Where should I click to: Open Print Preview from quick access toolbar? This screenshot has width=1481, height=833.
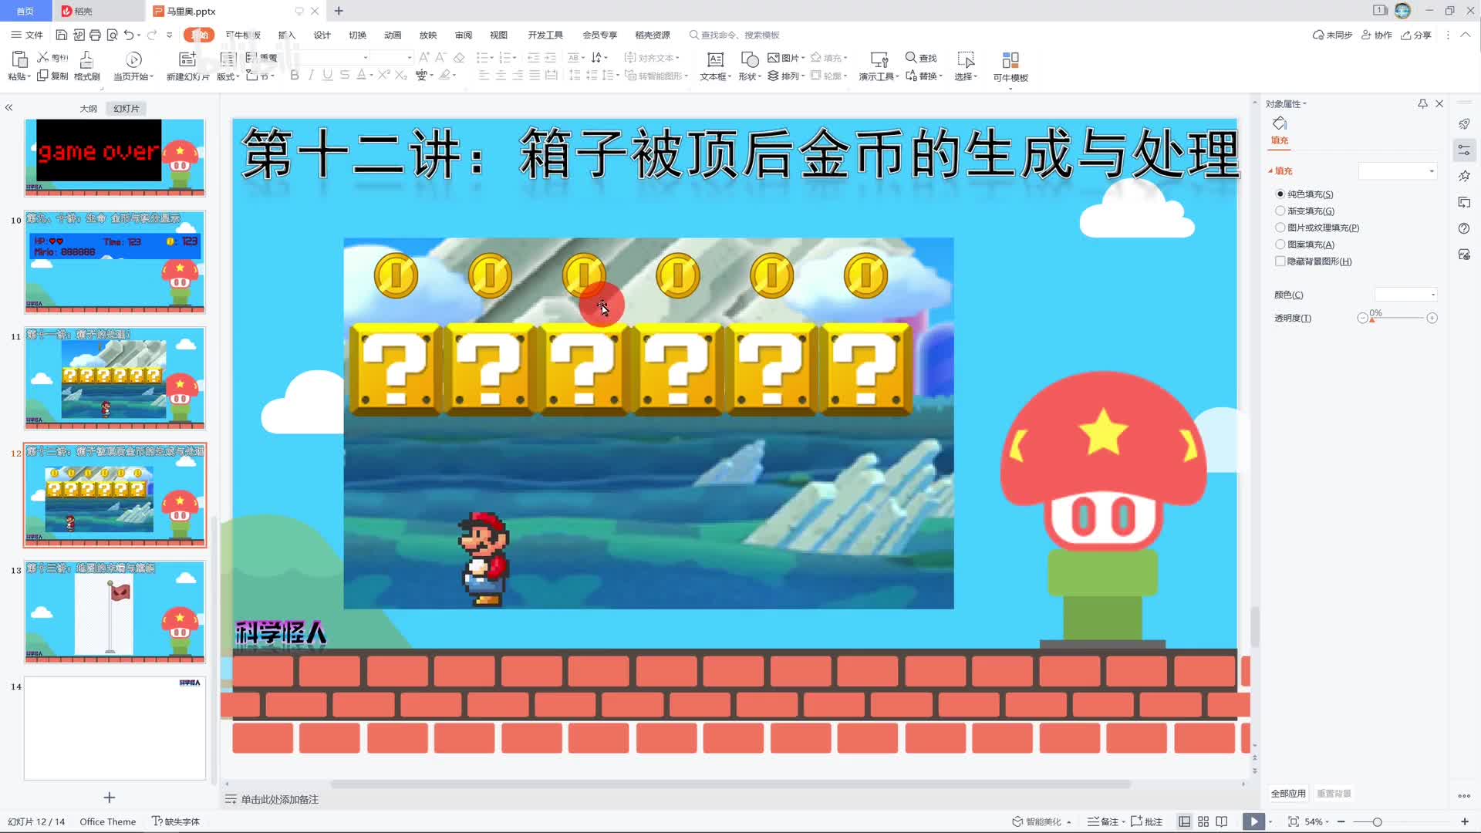[x=113, y=35]
